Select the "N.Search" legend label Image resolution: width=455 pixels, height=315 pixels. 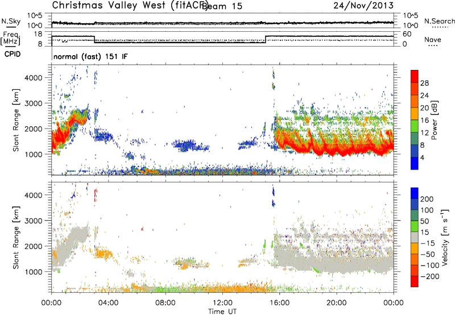point(439,21)
